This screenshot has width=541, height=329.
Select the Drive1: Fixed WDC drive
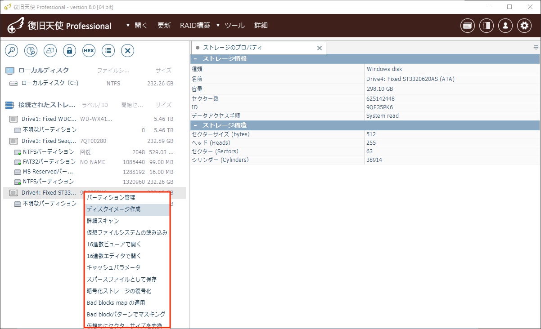(x=95, y=119)
